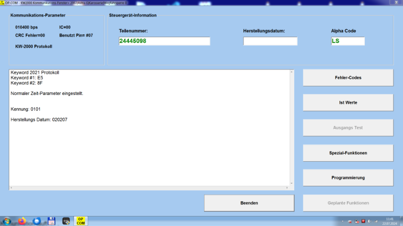Open the taskbar clock showing 11:41
The width and height of the screenshot is (403, 226).
pyautogui.click(x=389, y=221)
